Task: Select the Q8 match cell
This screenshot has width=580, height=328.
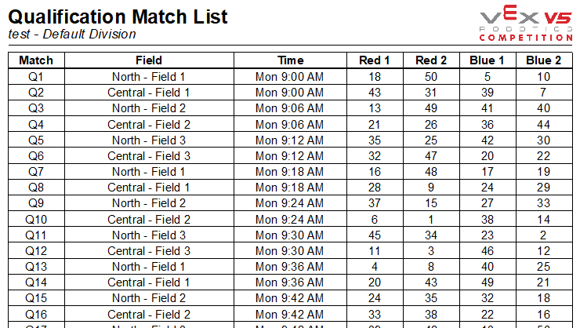Action: [x=36, y=188]
